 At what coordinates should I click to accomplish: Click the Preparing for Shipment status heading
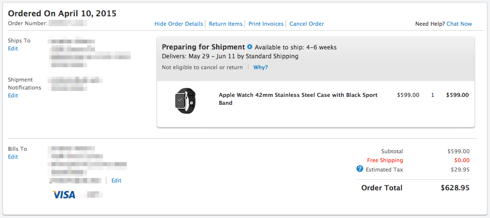pyautogui.click(x=203, y=47)
